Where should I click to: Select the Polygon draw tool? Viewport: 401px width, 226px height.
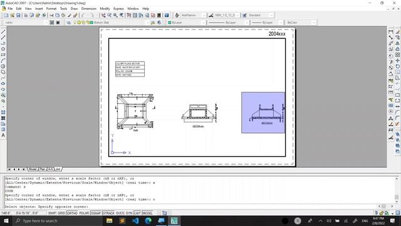pos(3,49)
